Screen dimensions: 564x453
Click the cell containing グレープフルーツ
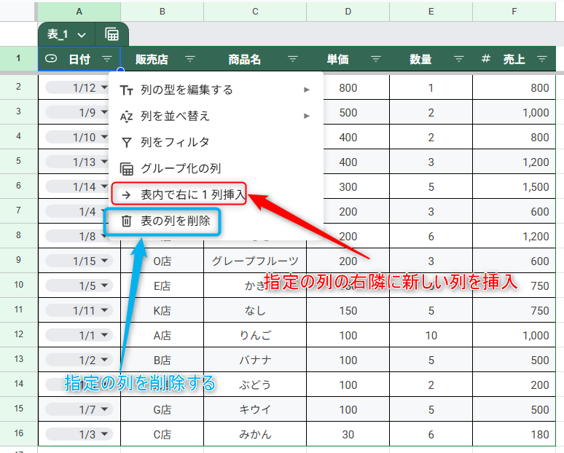(255, 261)
